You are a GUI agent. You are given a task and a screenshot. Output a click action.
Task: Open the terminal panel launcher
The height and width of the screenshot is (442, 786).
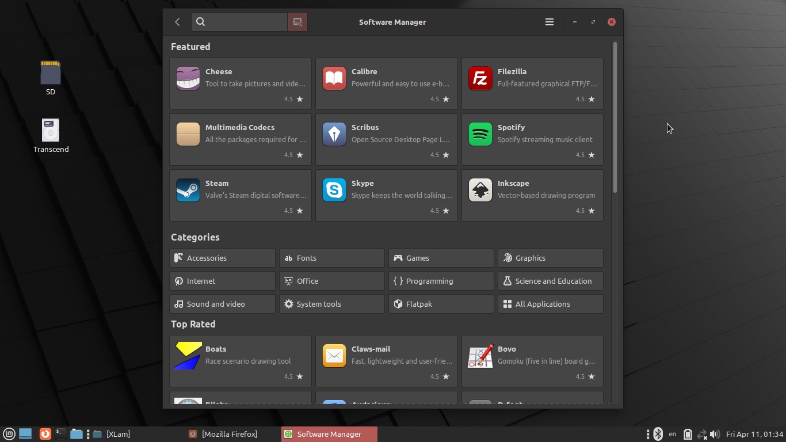click(60, 434)
